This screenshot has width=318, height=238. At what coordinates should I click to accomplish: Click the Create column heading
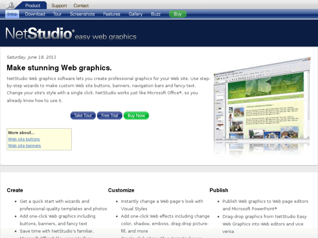point(15,190)
